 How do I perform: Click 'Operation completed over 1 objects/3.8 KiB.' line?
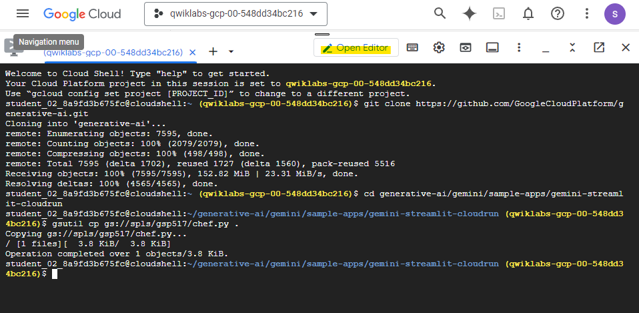pos(117,254)
